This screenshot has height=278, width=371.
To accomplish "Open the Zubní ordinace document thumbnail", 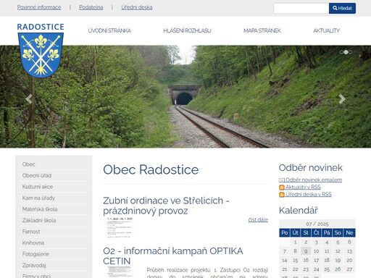I will coord(120,227).
